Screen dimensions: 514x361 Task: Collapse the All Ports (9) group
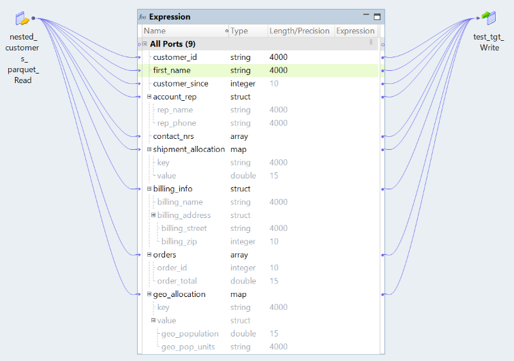point(145,44)
